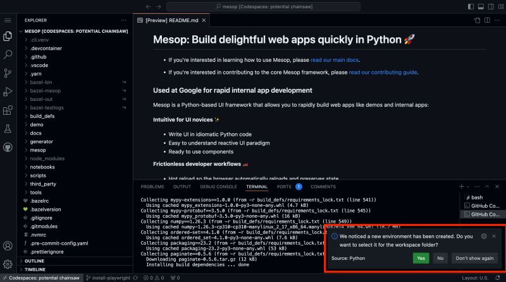The image size is (506, 282).
Task: Open the Explorer view in activity bar
Action: [x=8, y=36]
